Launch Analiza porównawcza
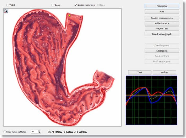 click(162, 18)
